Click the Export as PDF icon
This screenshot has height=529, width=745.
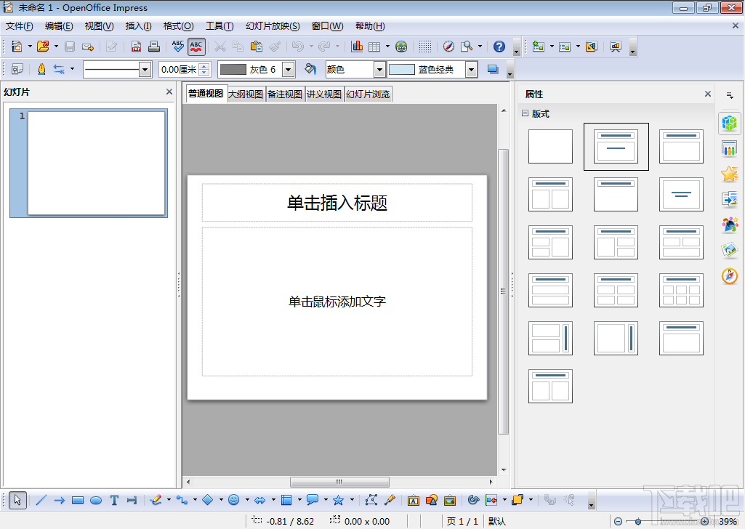pos(137,47)
